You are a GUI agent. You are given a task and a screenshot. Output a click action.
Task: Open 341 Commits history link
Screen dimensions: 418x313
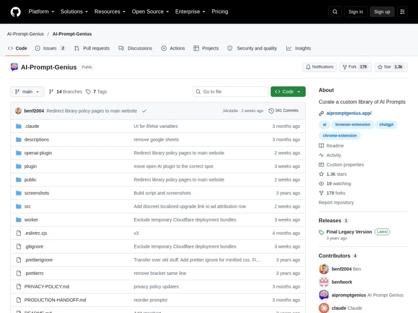click(284, 111)
